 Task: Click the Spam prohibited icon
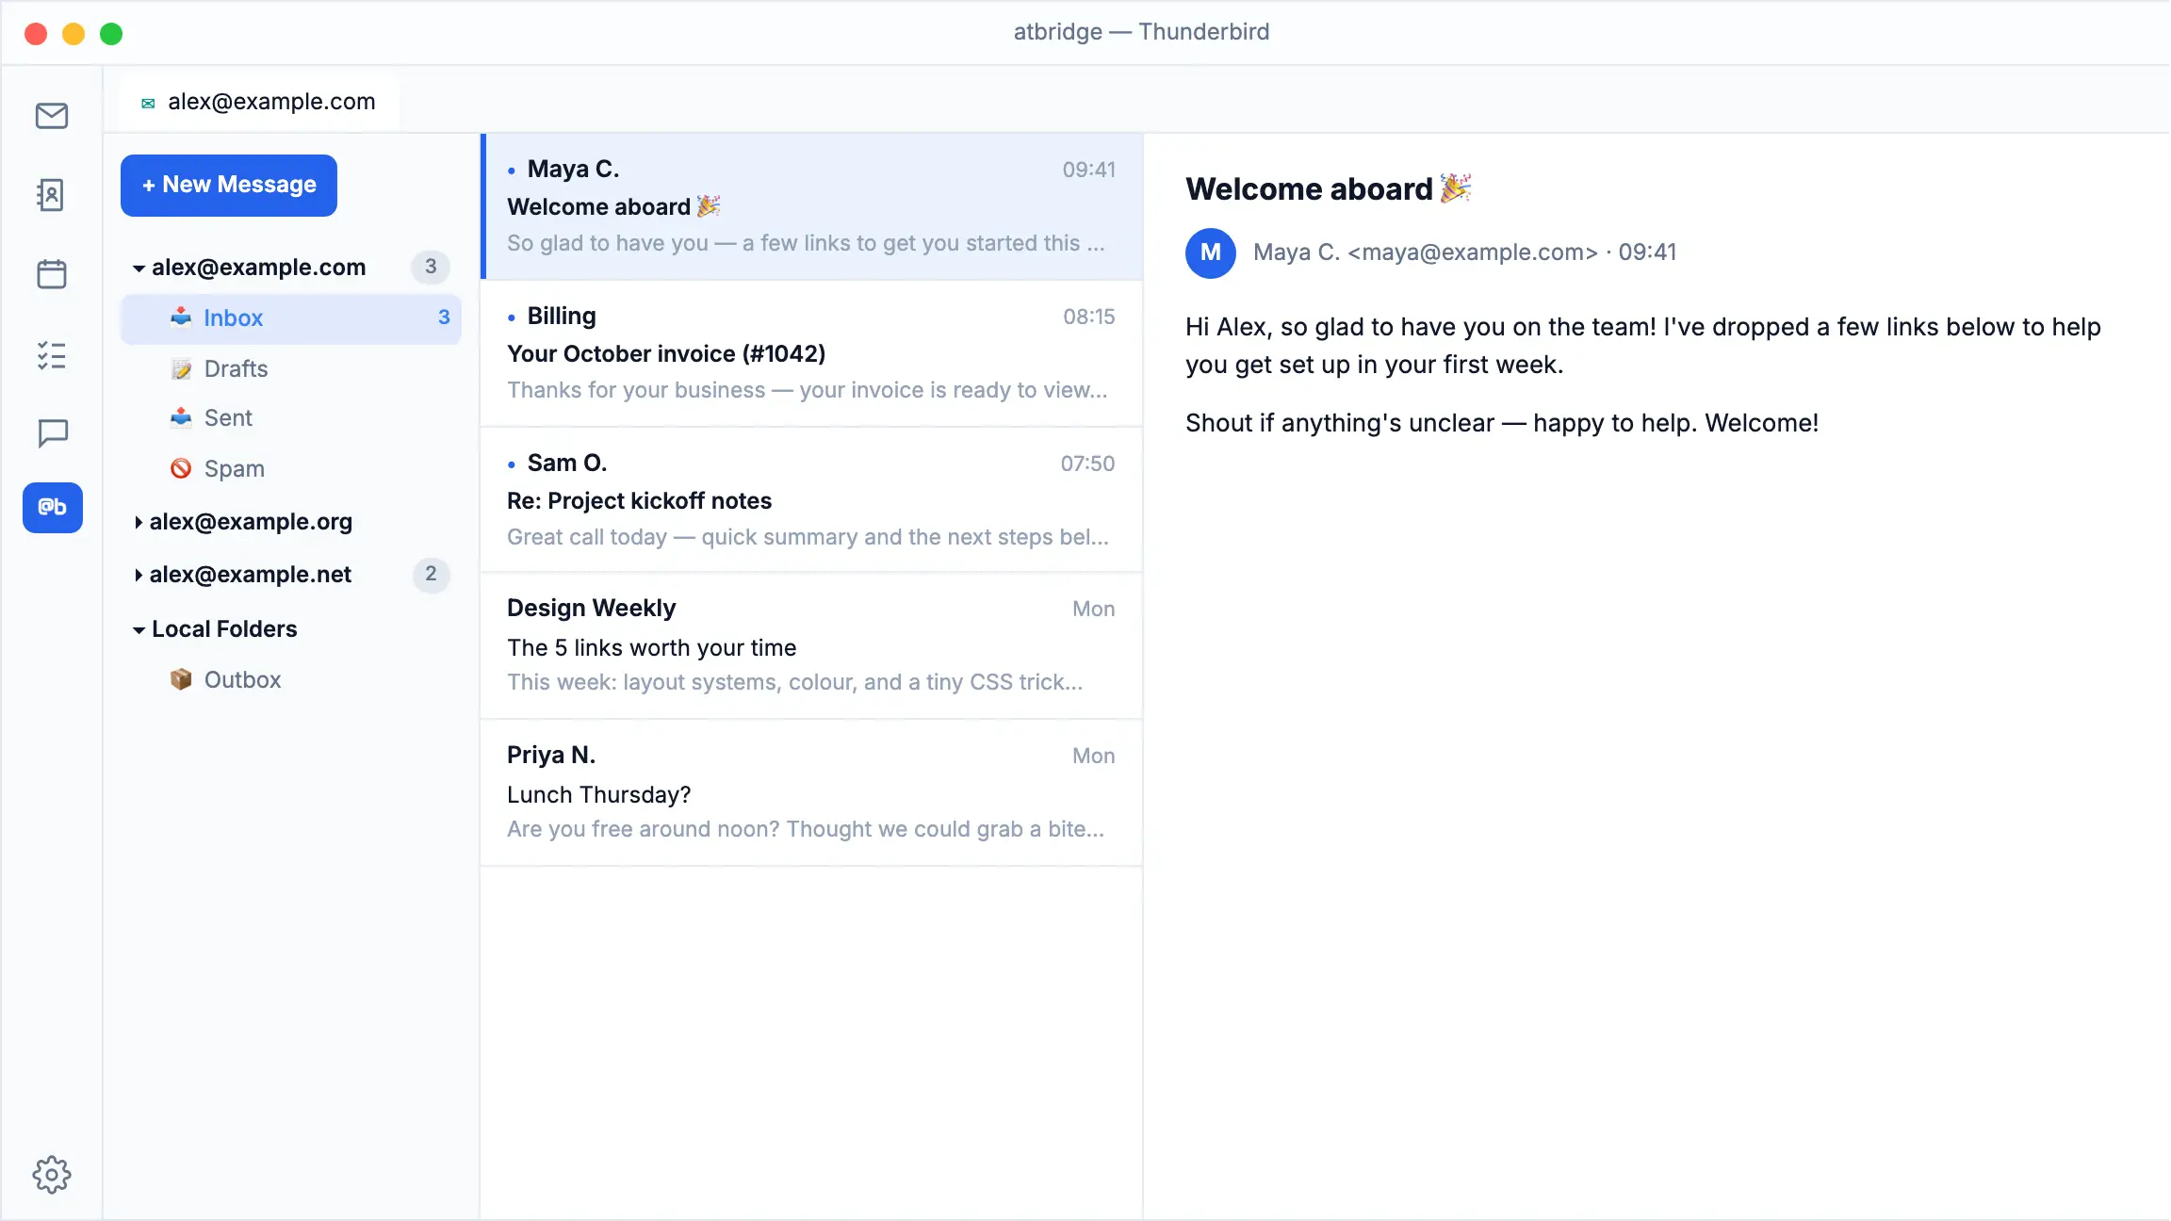(x=181, y=468)
